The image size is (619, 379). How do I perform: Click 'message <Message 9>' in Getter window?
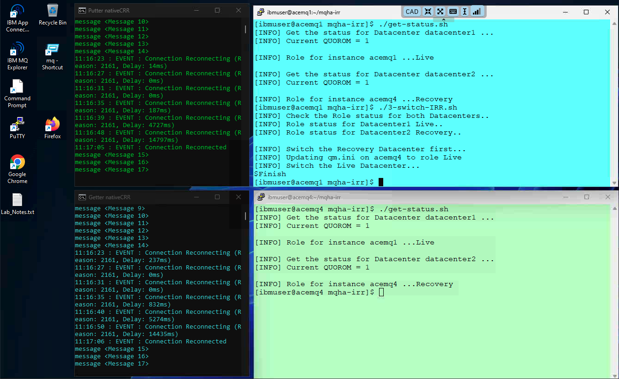click(x=110, y=208)
